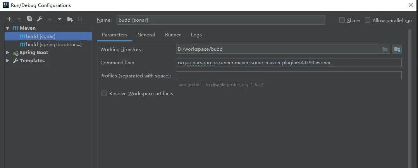The image size is (418, 168).
Task: Click the Create New Folder icon
Action: [x=70, y=19]
